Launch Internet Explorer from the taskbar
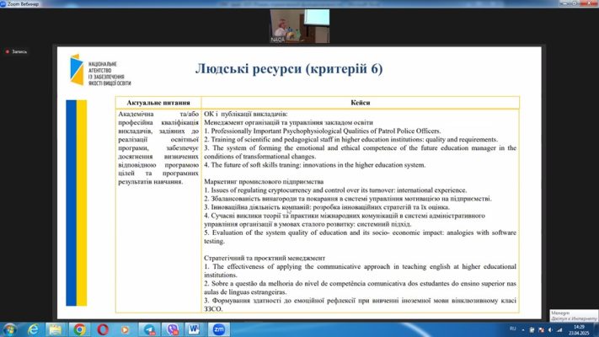Viewport: 599px width, 337px height. coord(33,329)
